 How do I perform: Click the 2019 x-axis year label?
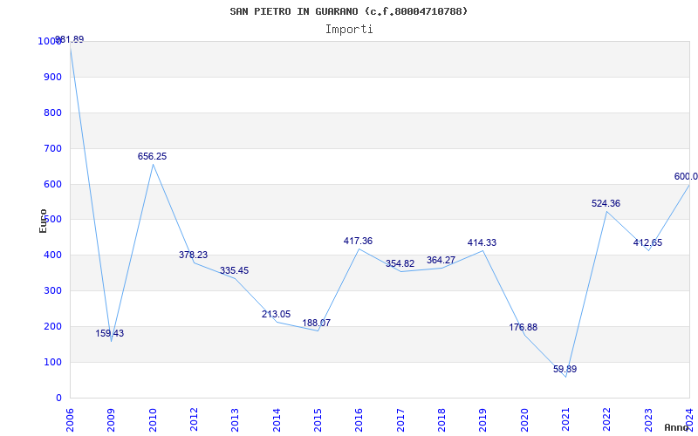point(482,420)
